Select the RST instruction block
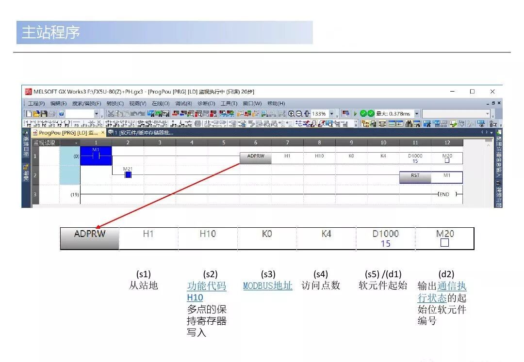This screenshot has height=362, width=524. (415, 177)
